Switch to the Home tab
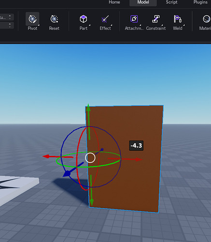The image size is (211, 242). 114,2
